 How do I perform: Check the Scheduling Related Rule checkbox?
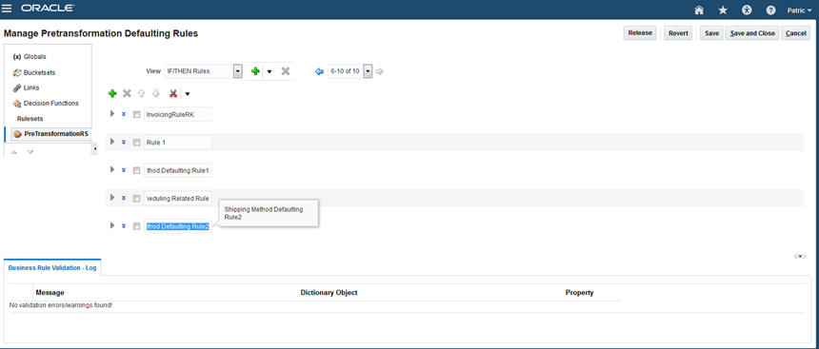[136, 198]
